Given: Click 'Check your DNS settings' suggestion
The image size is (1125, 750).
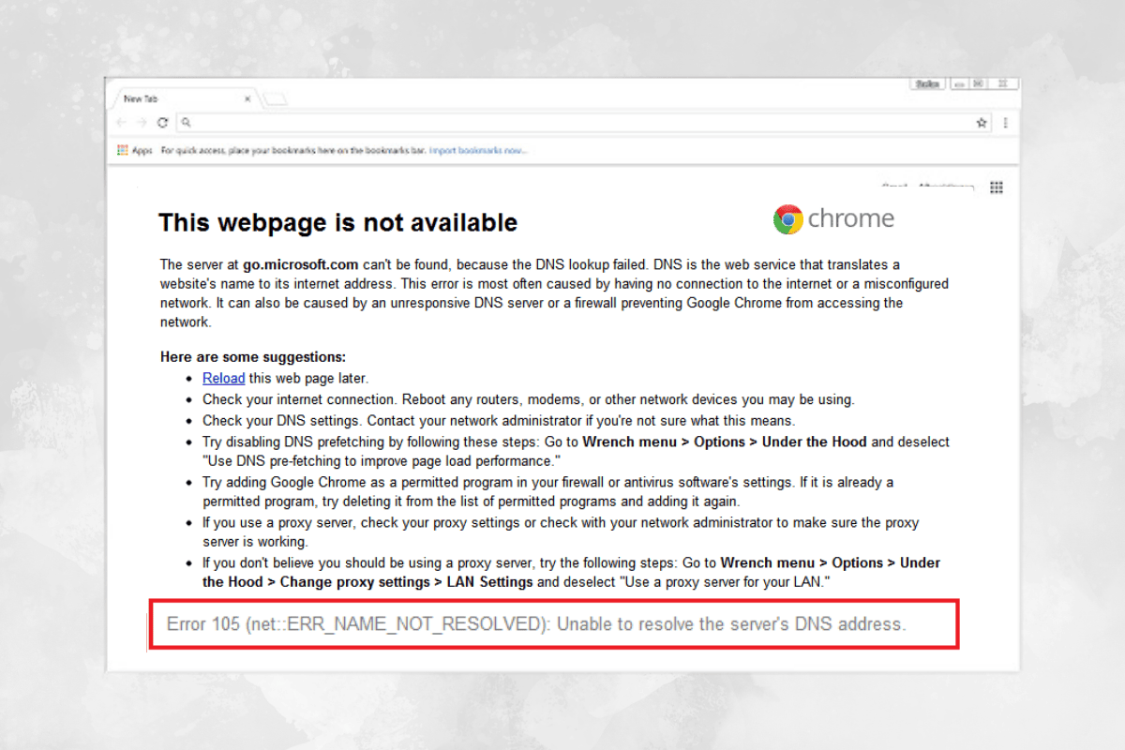Looking at the screenshot, I should point(499,421).
